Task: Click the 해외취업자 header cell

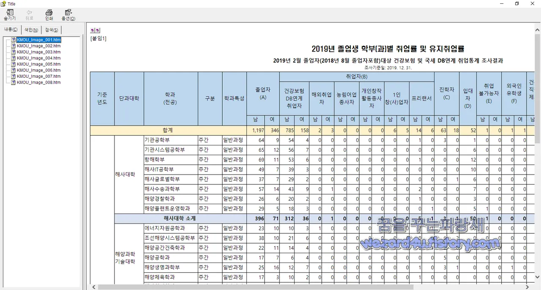Action: pyautogui.click(x=322, y=98)
